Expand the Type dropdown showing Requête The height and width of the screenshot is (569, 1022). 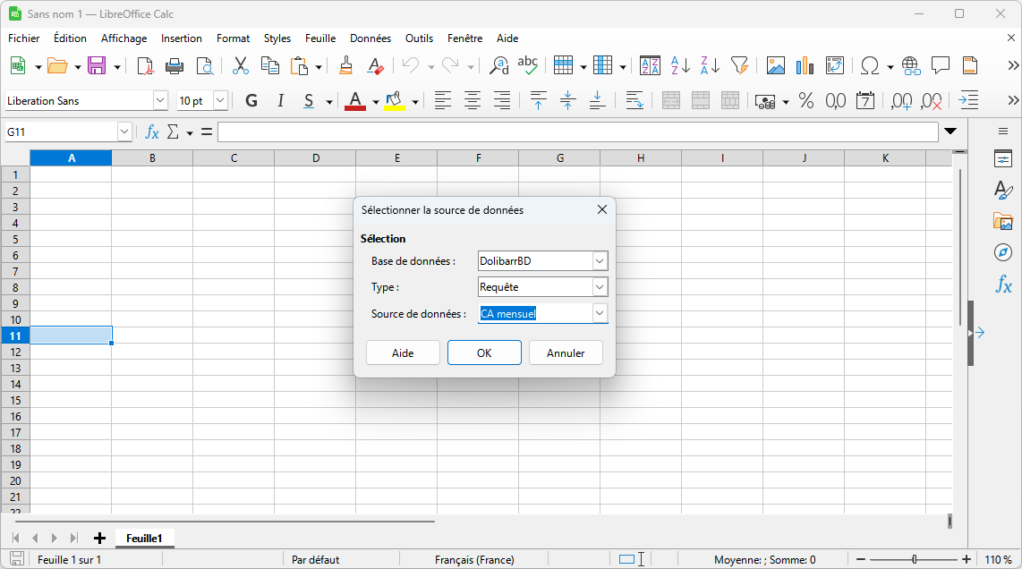point(600,287)
